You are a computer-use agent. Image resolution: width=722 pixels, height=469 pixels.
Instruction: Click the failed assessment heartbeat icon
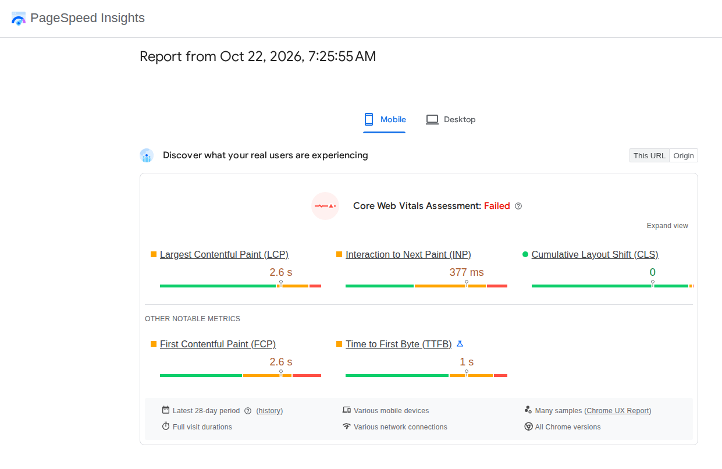pyautogui.click(x=325, y=206)
